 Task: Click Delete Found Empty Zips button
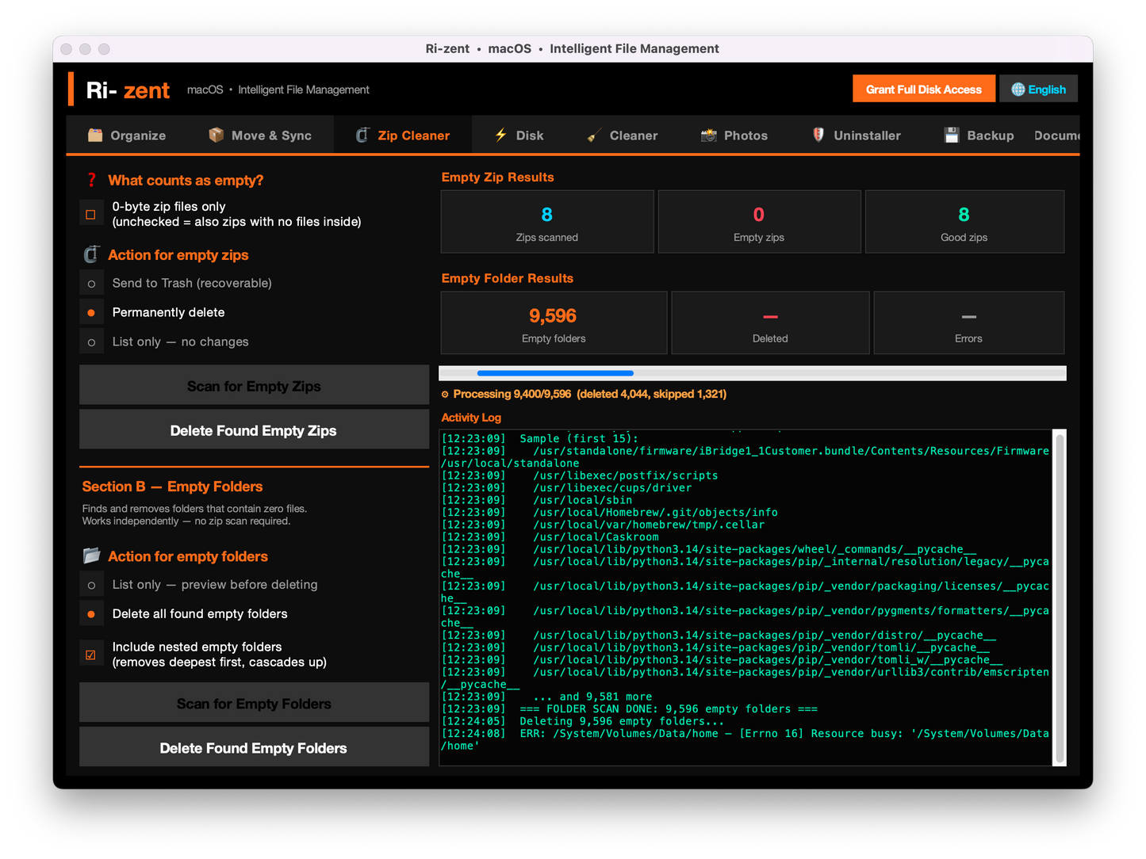coord(254,430)
